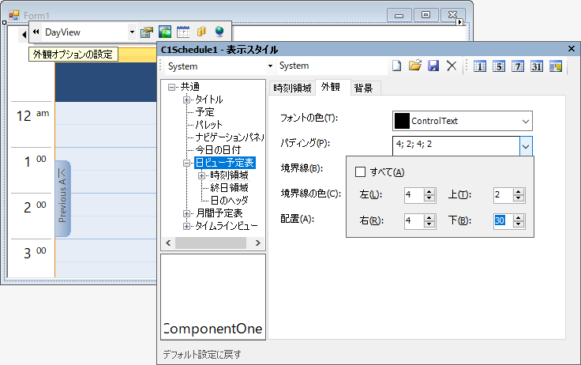581x365 pixels.
Task: Click the globe icon in DayView toolbar
Action: [219, 32]
